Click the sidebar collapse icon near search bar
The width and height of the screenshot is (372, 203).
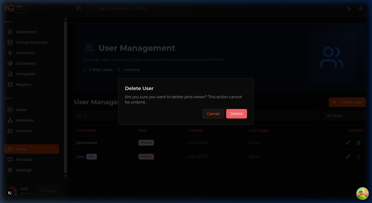79,8
